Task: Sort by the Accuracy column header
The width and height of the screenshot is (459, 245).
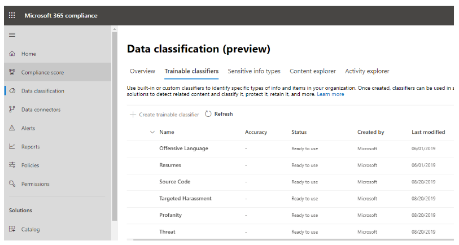Action: point(256,132)
